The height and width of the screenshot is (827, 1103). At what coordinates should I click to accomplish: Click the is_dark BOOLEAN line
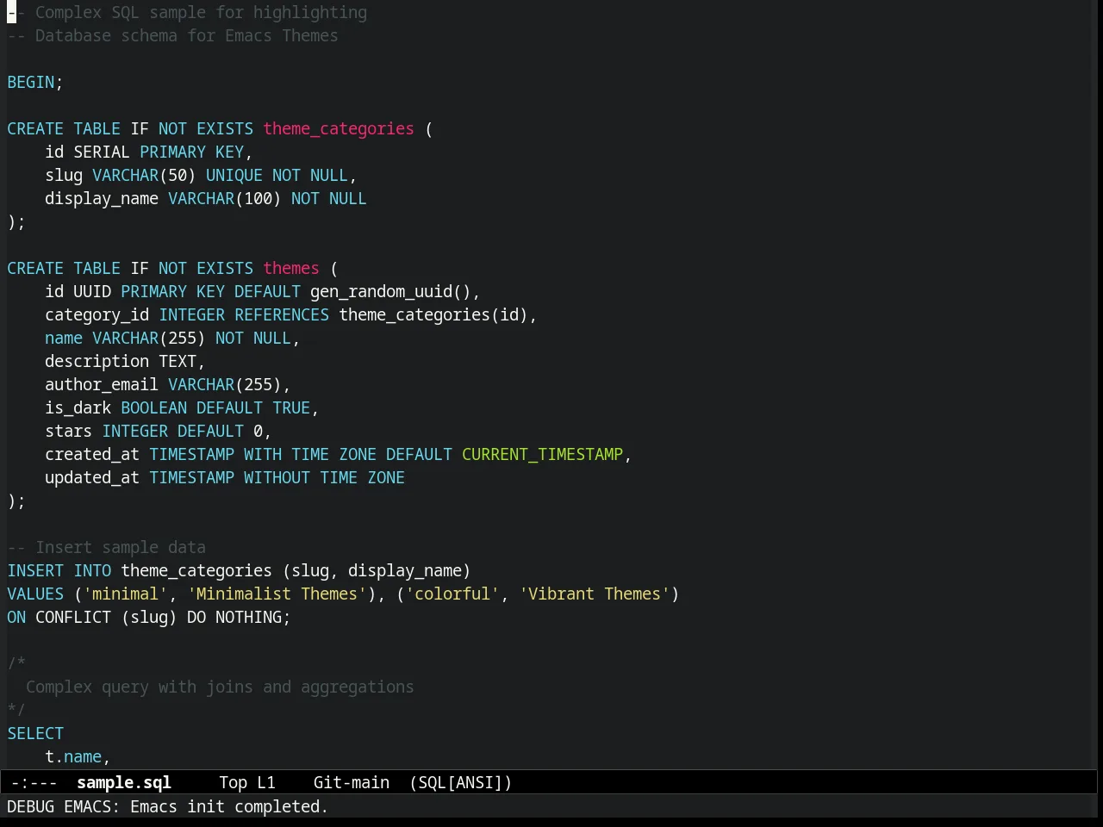click(182, 407)
